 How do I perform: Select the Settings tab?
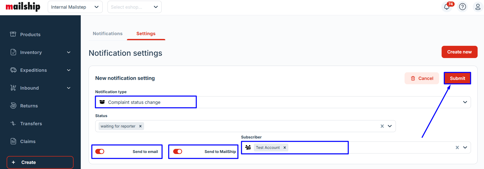pos(146,34)
